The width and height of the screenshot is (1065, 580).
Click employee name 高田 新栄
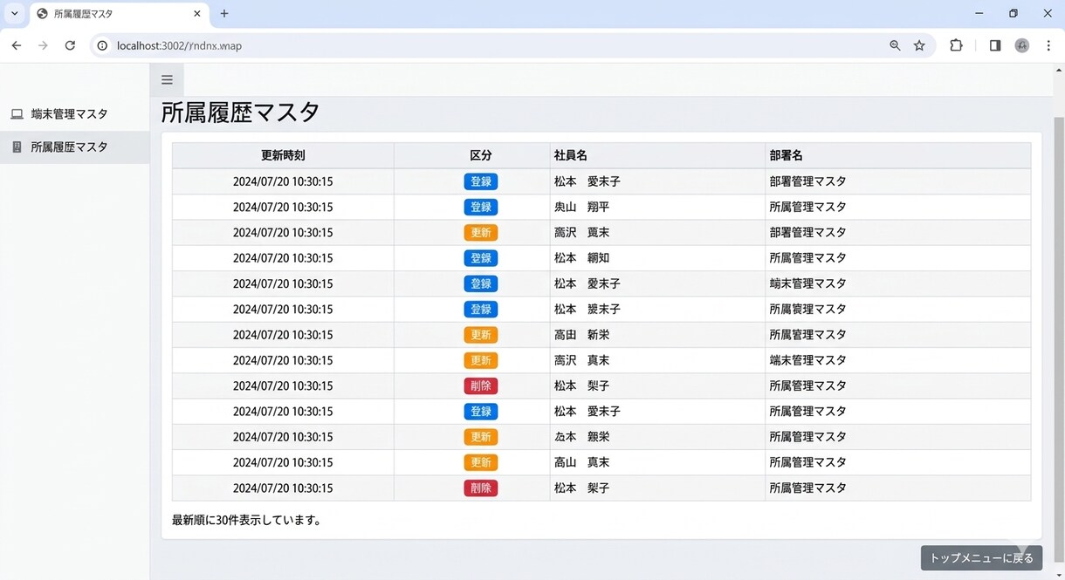pos(581,335)
